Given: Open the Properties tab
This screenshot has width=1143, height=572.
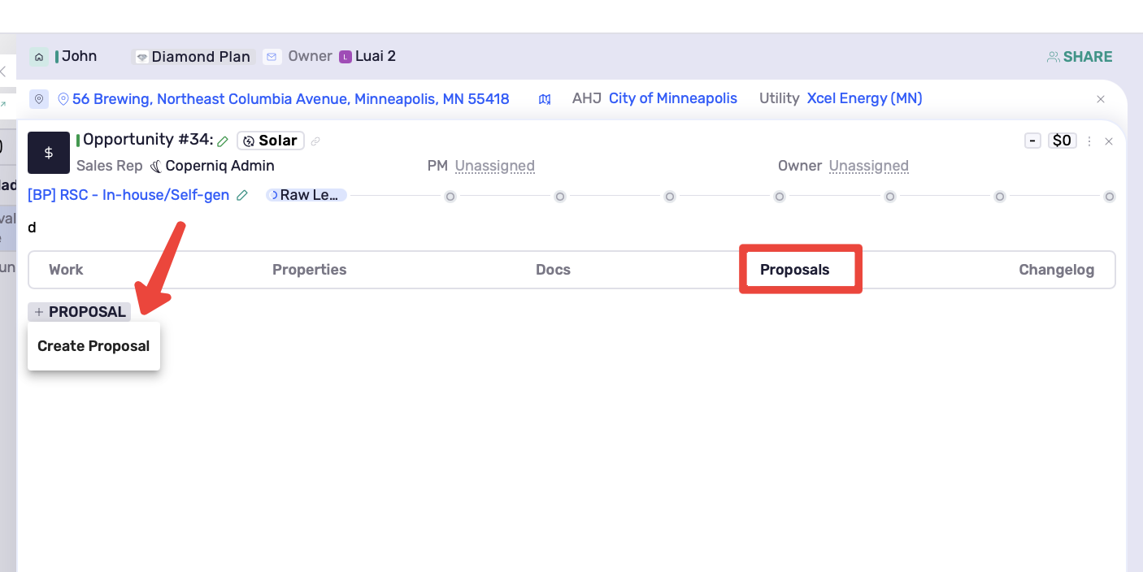Looking at the screenshot, I should click(x=310, y=270).
